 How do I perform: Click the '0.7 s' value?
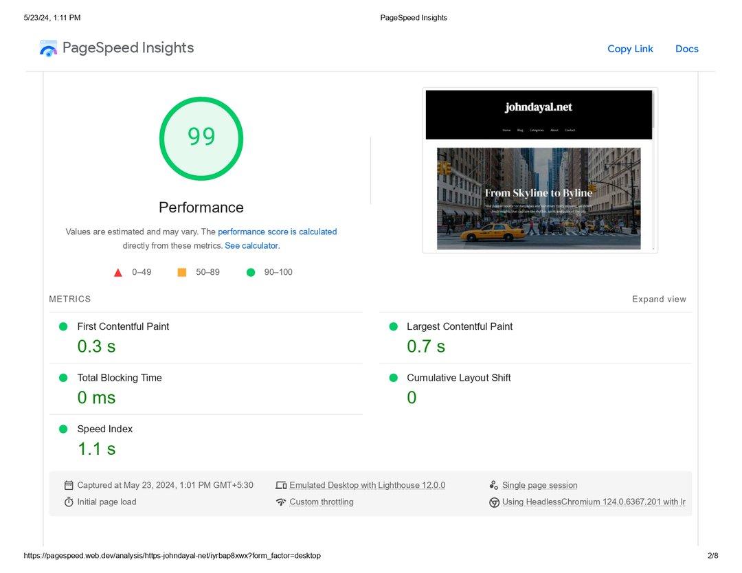pyautogui.click(x=426, y=346)
